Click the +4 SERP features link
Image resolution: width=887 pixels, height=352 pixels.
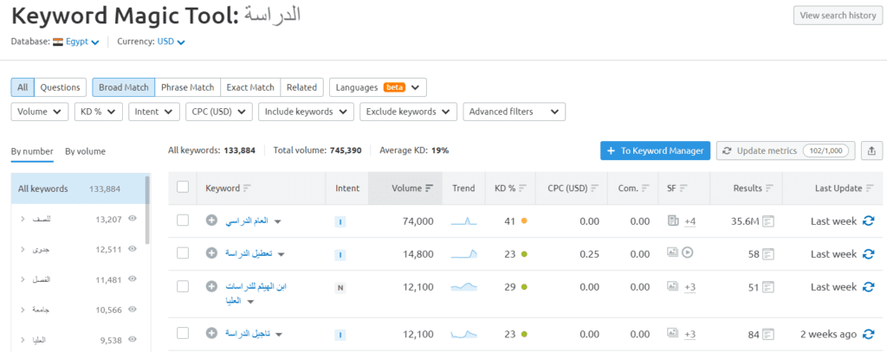(x=690, y=222)
